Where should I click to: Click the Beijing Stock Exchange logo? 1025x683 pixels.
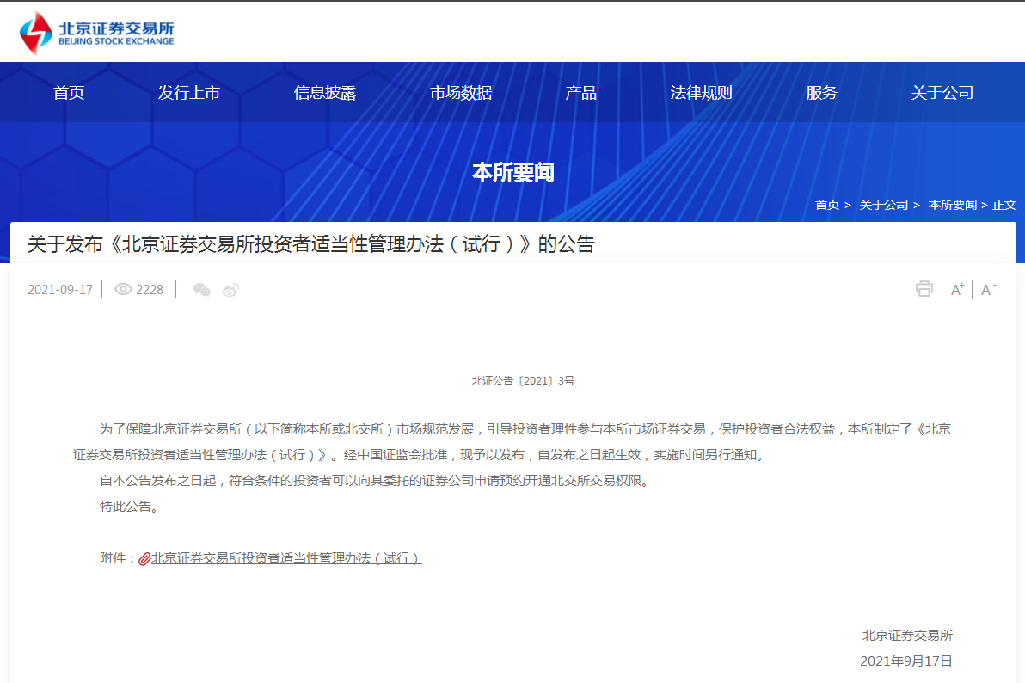(x=97, y=32)
